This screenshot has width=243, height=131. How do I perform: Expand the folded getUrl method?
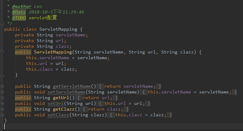point(2,98)
